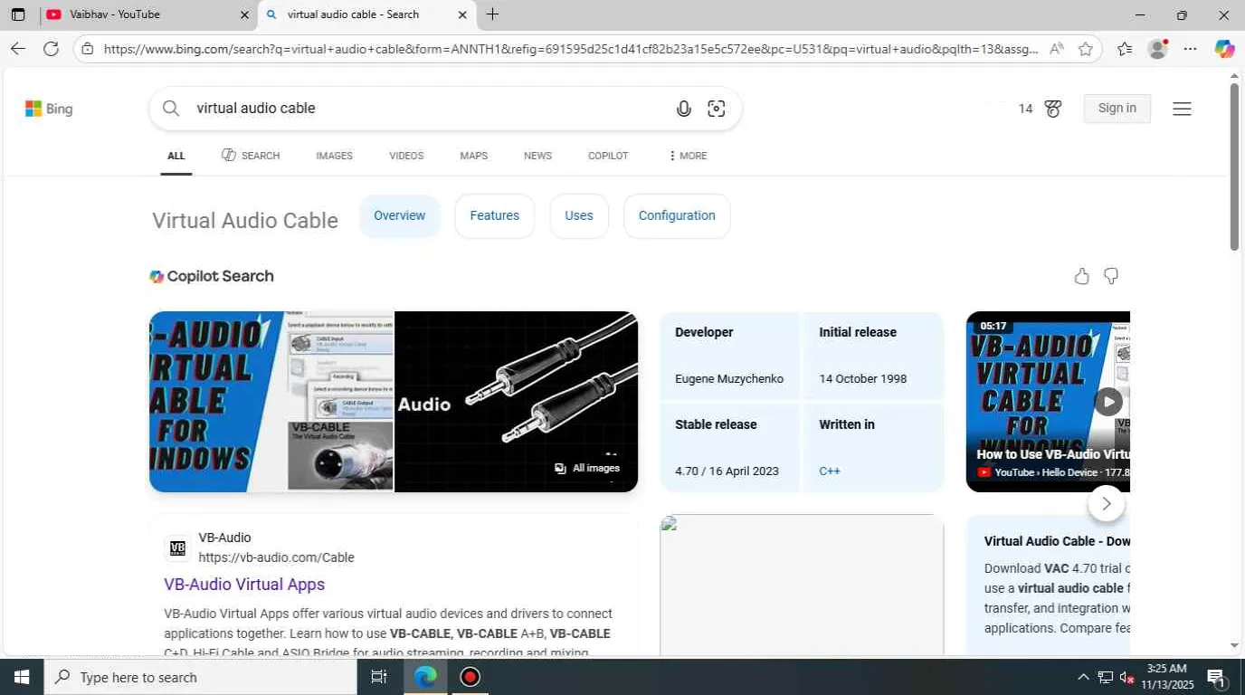Give thumbs up to Copilot Search
Screen dimensions: 1245x695
tap(1081, 276)
